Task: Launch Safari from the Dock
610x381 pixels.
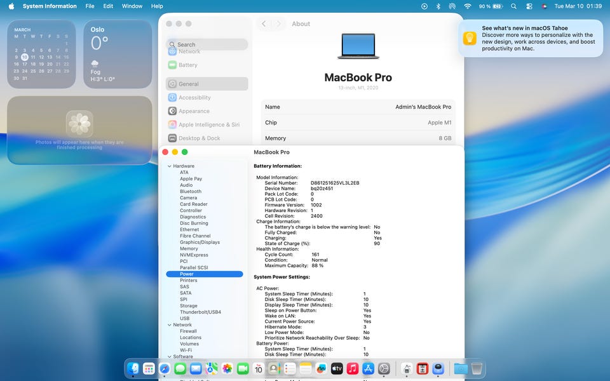Action: 165,368
